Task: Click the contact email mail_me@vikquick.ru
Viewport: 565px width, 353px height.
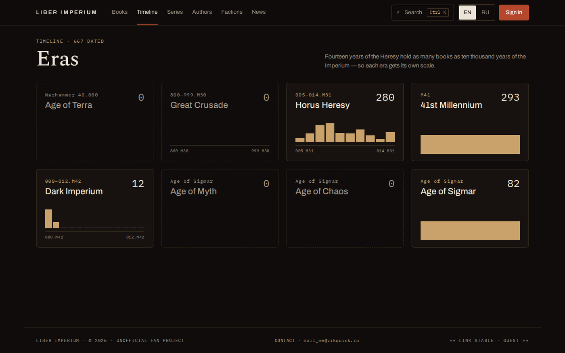Action: (x=331, y=340)
